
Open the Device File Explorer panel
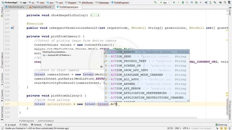click(x=230, y=110)
